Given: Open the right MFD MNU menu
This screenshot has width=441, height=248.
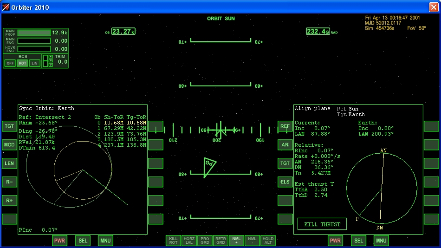Looking at the screenshot, I should pyautogui.click(x=381, y=241).
